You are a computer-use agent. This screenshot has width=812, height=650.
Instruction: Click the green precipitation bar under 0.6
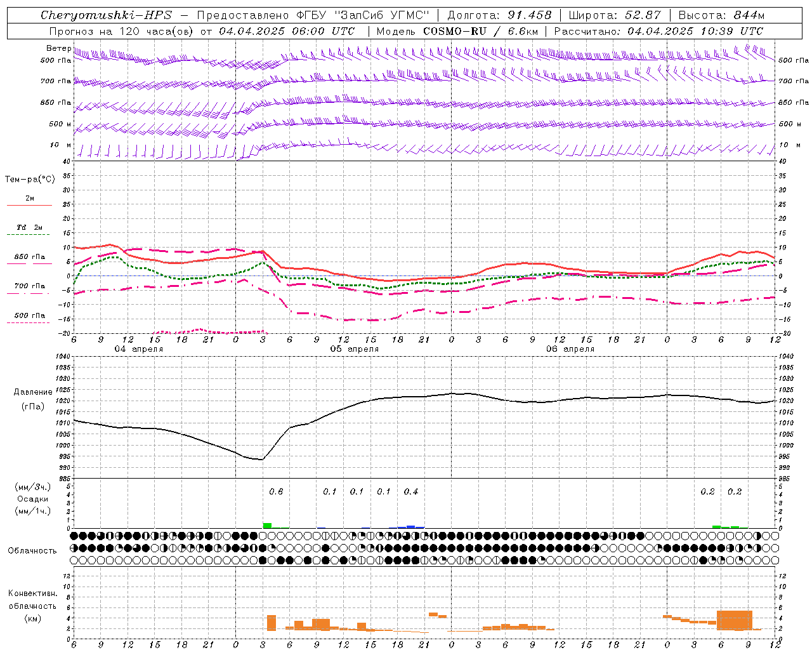tap(267, 526)
